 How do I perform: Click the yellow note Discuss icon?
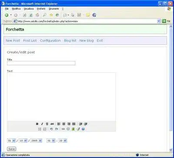tap(88, 15)
